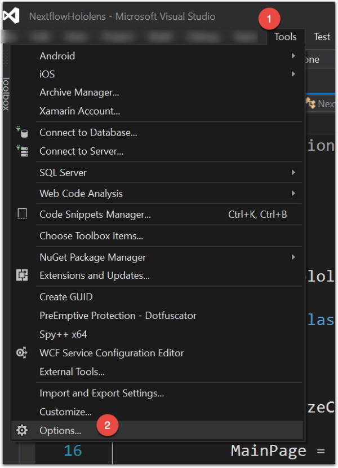
Task: Click line number 16 in the editor
Action: point(73,450)
